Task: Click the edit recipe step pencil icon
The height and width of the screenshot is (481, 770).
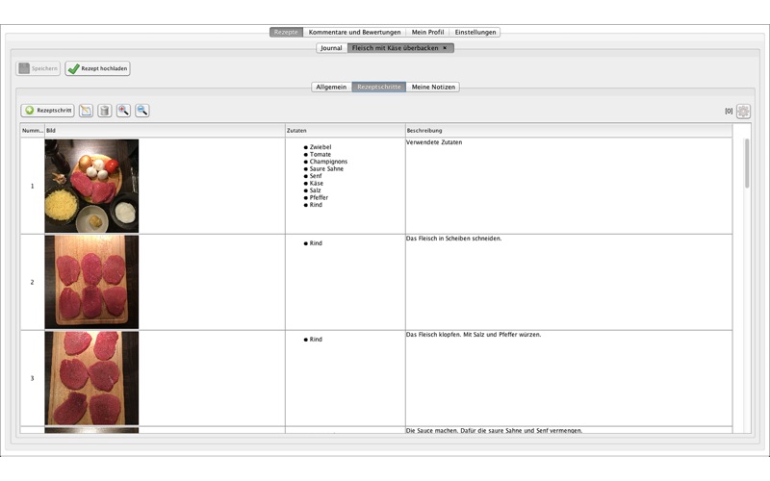Action: 86,111
